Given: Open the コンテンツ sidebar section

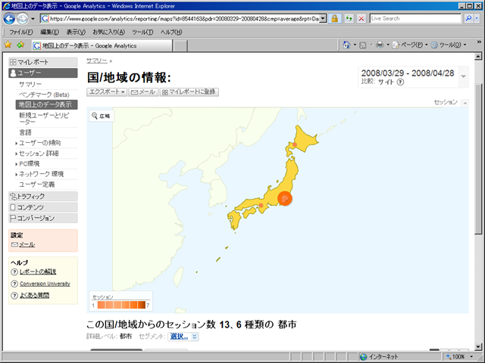Looking at the screenshot, I should pos(43,207).
